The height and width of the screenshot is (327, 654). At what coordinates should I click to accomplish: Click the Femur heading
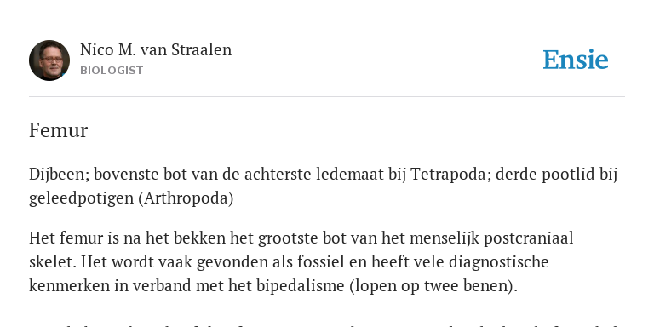(x=59, y=130)
